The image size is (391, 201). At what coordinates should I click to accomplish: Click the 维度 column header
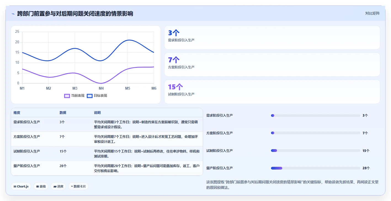tap(17, 113)
